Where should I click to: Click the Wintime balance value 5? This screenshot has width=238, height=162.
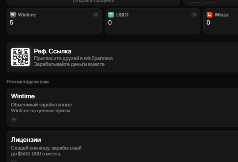tap(12, 23)
